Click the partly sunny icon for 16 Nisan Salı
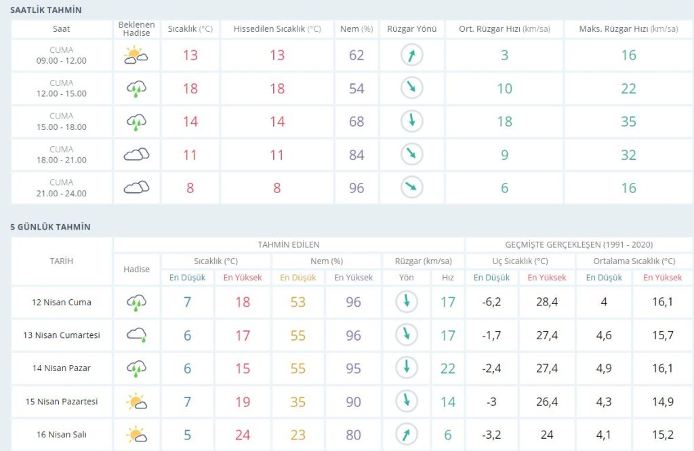694x451 pixels. tap(136, 435)
